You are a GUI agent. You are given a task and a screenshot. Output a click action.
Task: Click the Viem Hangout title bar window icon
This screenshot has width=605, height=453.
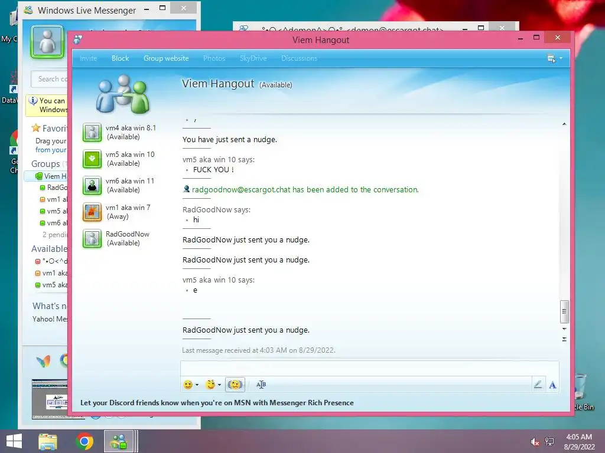(x=78, y=40)
